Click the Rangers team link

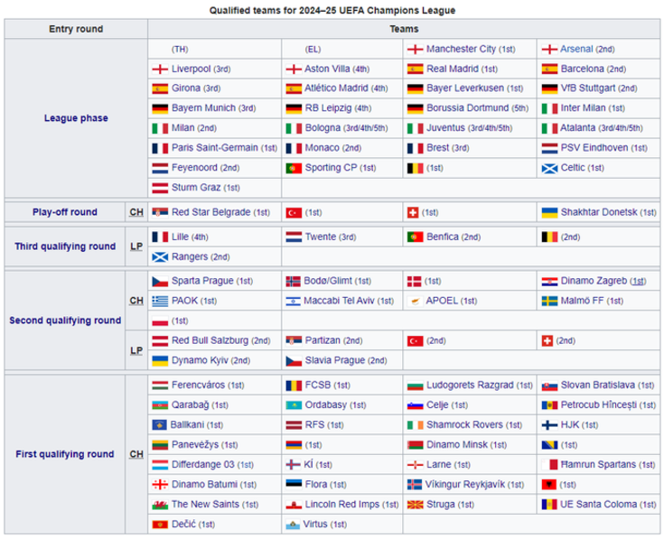click(x=190, y=256)
